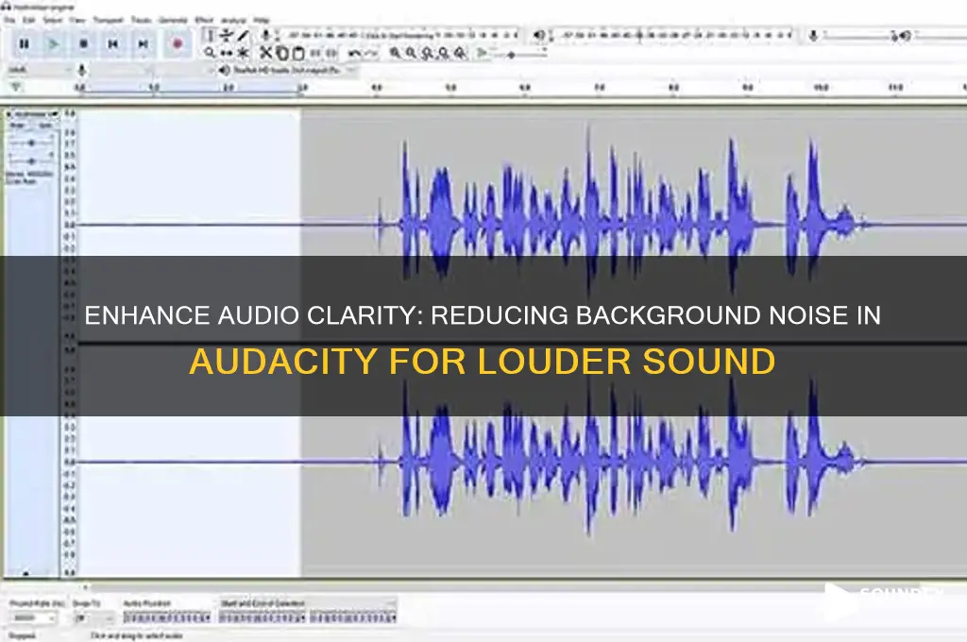This screenshot has height=642, width=967.
Task: Click the recording meter to start monitoring
Action: coord(402,35)
